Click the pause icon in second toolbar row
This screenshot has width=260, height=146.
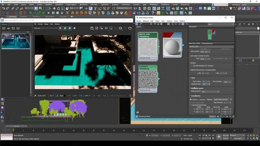coord(53,13)
